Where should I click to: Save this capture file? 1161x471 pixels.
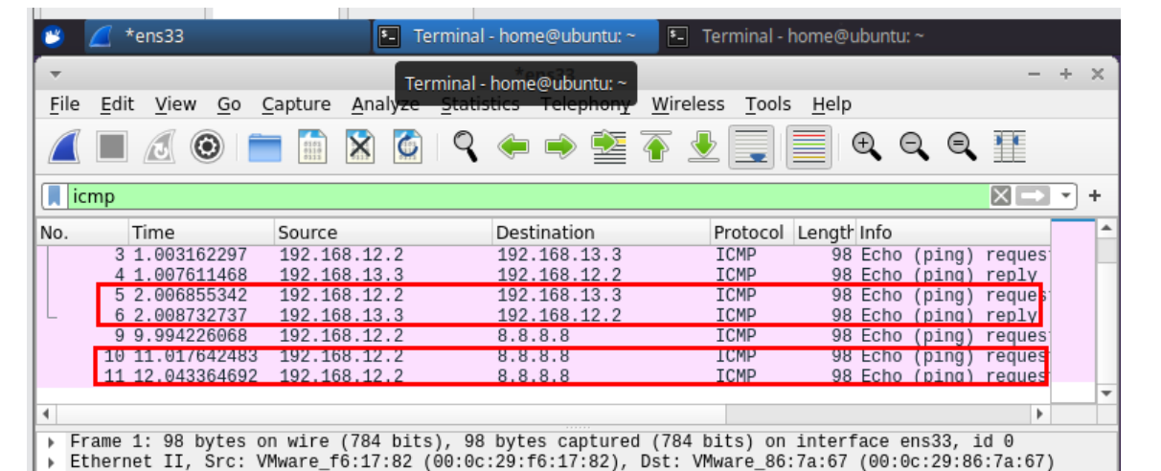tap(312, 146)
